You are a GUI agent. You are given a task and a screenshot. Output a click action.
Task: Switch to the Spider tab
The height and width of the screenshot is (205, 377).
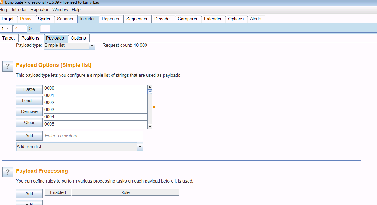click(x=44, y=19)
